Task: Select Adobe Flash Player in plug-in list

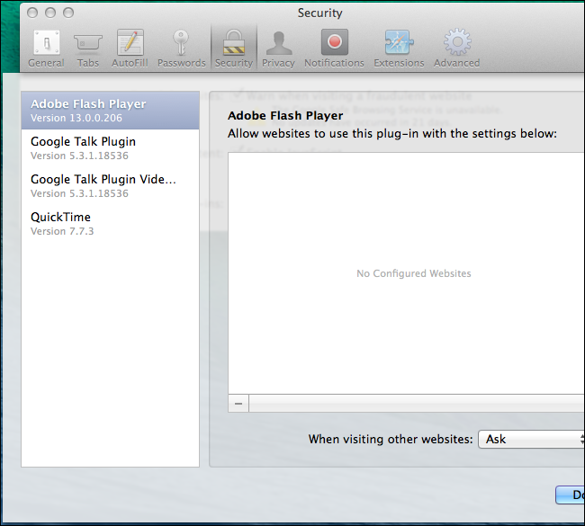Action: pos(110,111)
